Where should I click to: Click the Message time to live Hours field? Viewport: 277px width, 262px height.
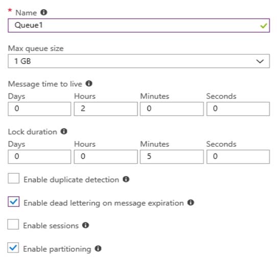106,109
